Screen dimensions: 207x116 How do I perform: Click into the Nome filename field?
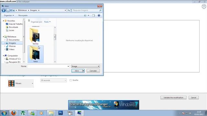47,66
